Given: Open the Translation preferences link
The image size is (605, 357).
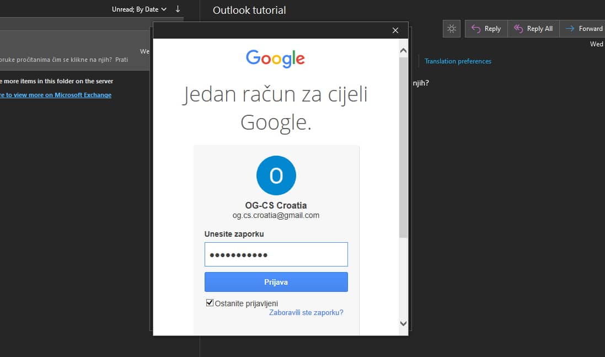Looking at the screenshot, I should point(458,61).
